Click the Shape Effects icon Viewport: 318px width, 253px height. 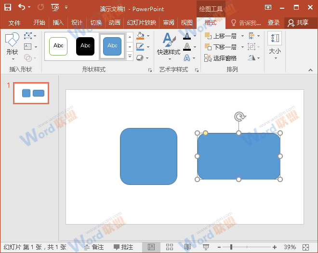tap(140, 58)
